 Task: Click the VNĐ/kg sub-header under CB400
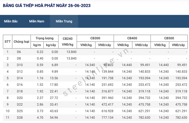click(123, 45)
